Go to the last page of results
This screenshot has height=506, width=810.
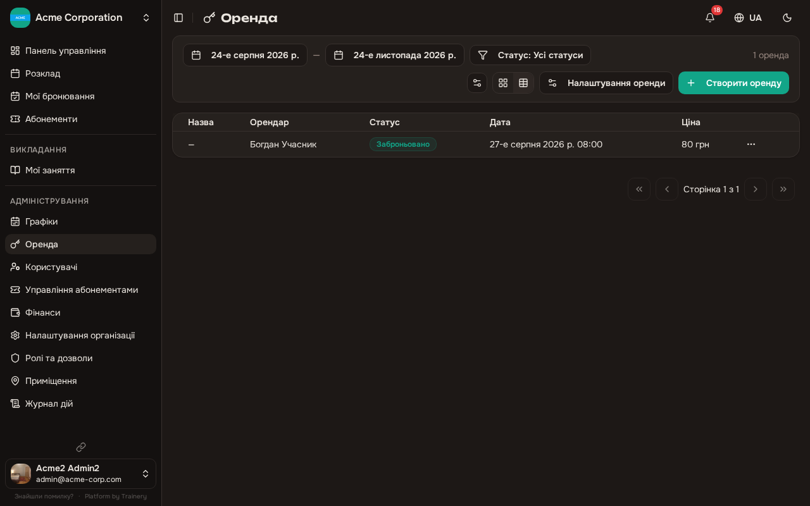click(783, 189)
